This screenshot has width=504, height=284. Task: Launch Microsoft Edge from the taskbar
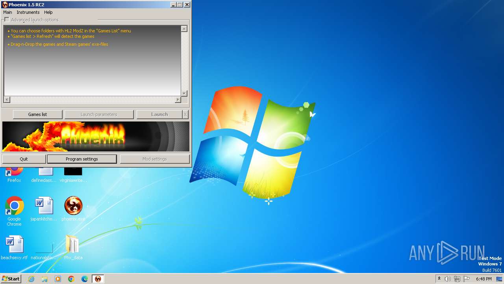click(x=85, y=279)
